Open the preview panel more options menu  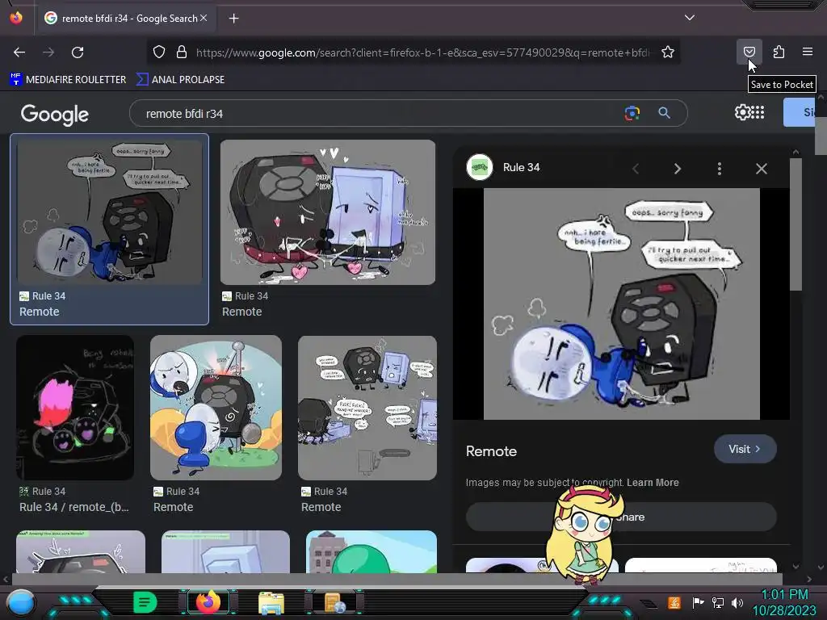pyautogui.click(x=720, y=169)
